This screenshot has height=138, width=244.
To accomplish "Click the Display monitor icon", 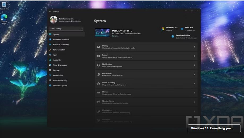I will [98, 47].
